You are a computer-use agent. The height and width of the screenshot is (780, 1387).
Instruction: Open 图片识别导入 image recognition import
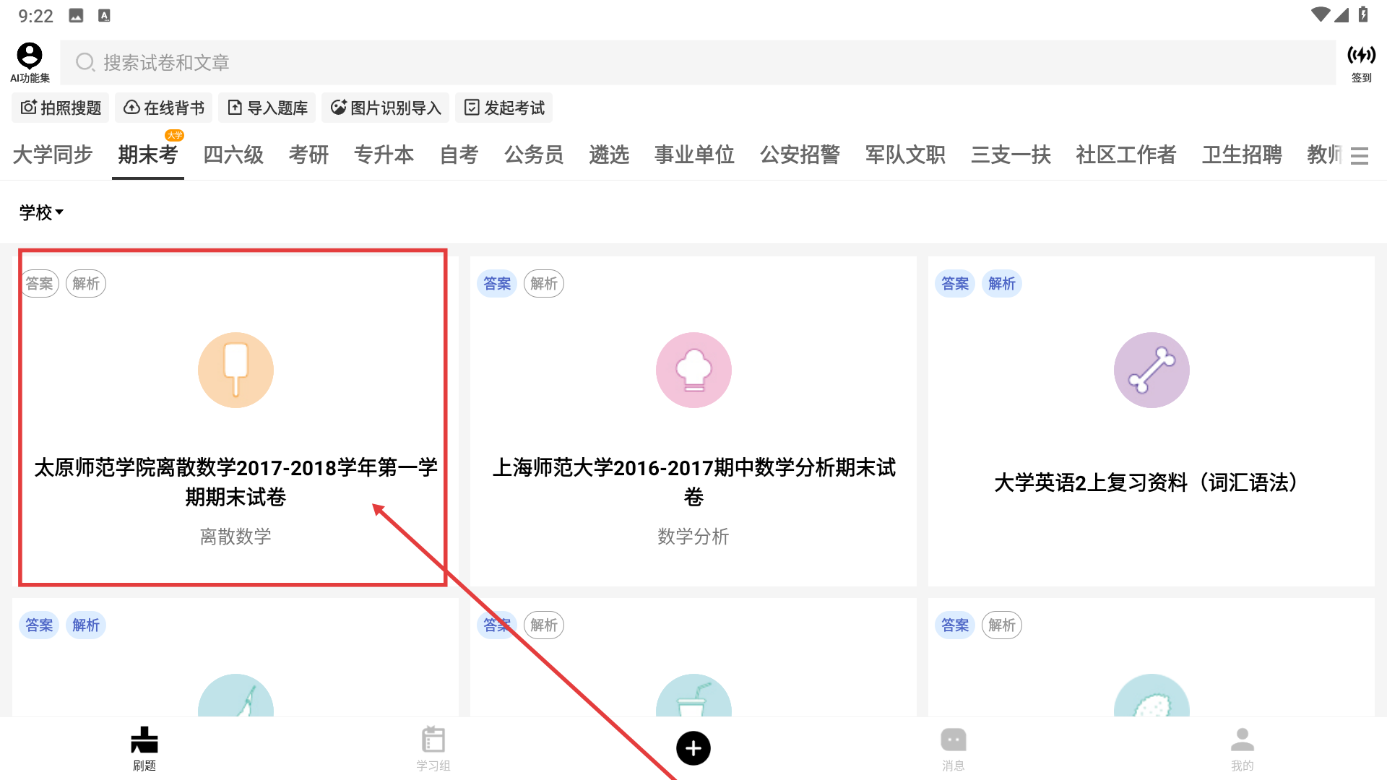coord(386,108)
